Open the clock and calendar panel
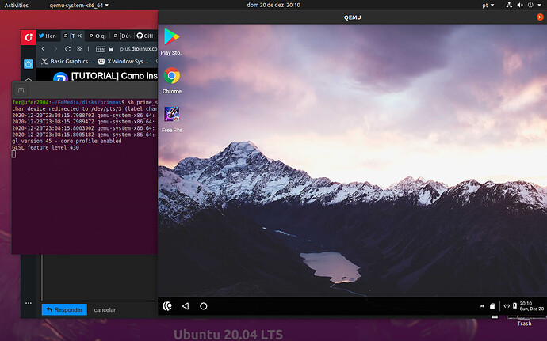Screen dimensions: 547x341 pos(273,5)
